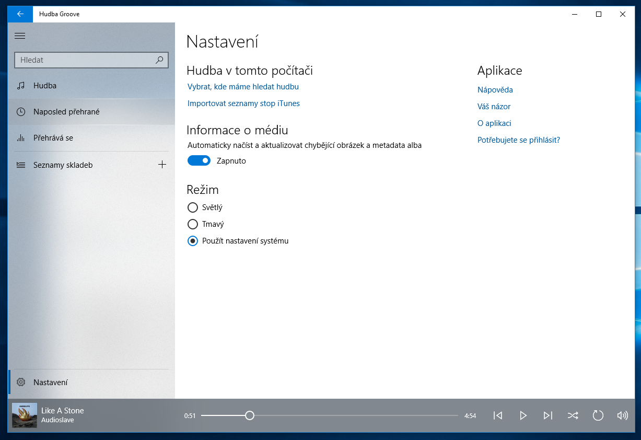Go to Naposled přehrané section

click(66, 112)
